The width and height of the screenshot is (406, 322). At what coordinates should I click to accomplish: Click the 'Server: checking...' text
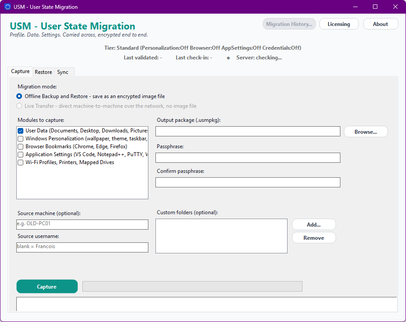click(x=259, y=58)
